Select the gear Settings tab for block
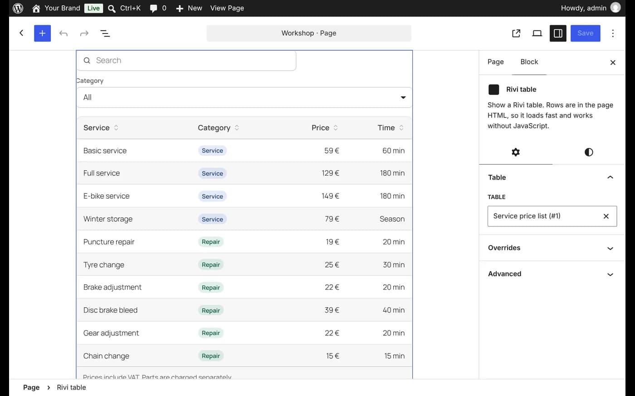Screen dimensions: 635x396 (x=516, y=152)
